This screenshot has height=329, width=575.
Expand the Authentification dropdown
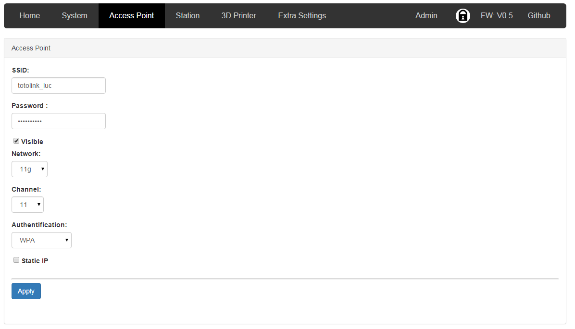[41, 240]
